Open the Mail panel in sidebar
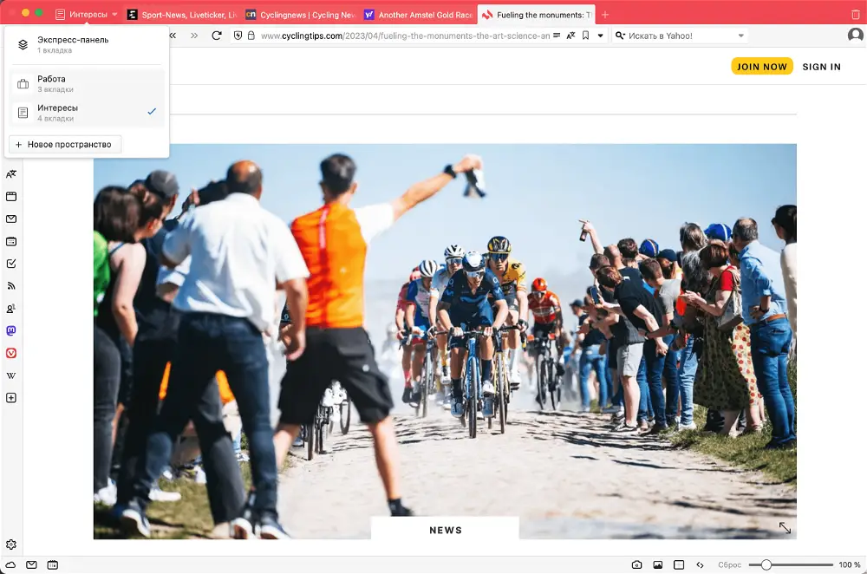The height and width of the screenshot is (574, 867). pos(11,219)
